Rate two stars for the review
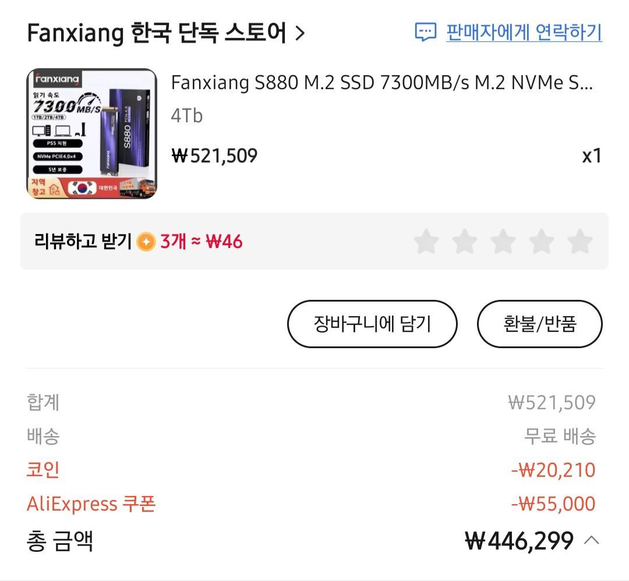Viewport: 629px width, 581px height. (x=465, y=242)
